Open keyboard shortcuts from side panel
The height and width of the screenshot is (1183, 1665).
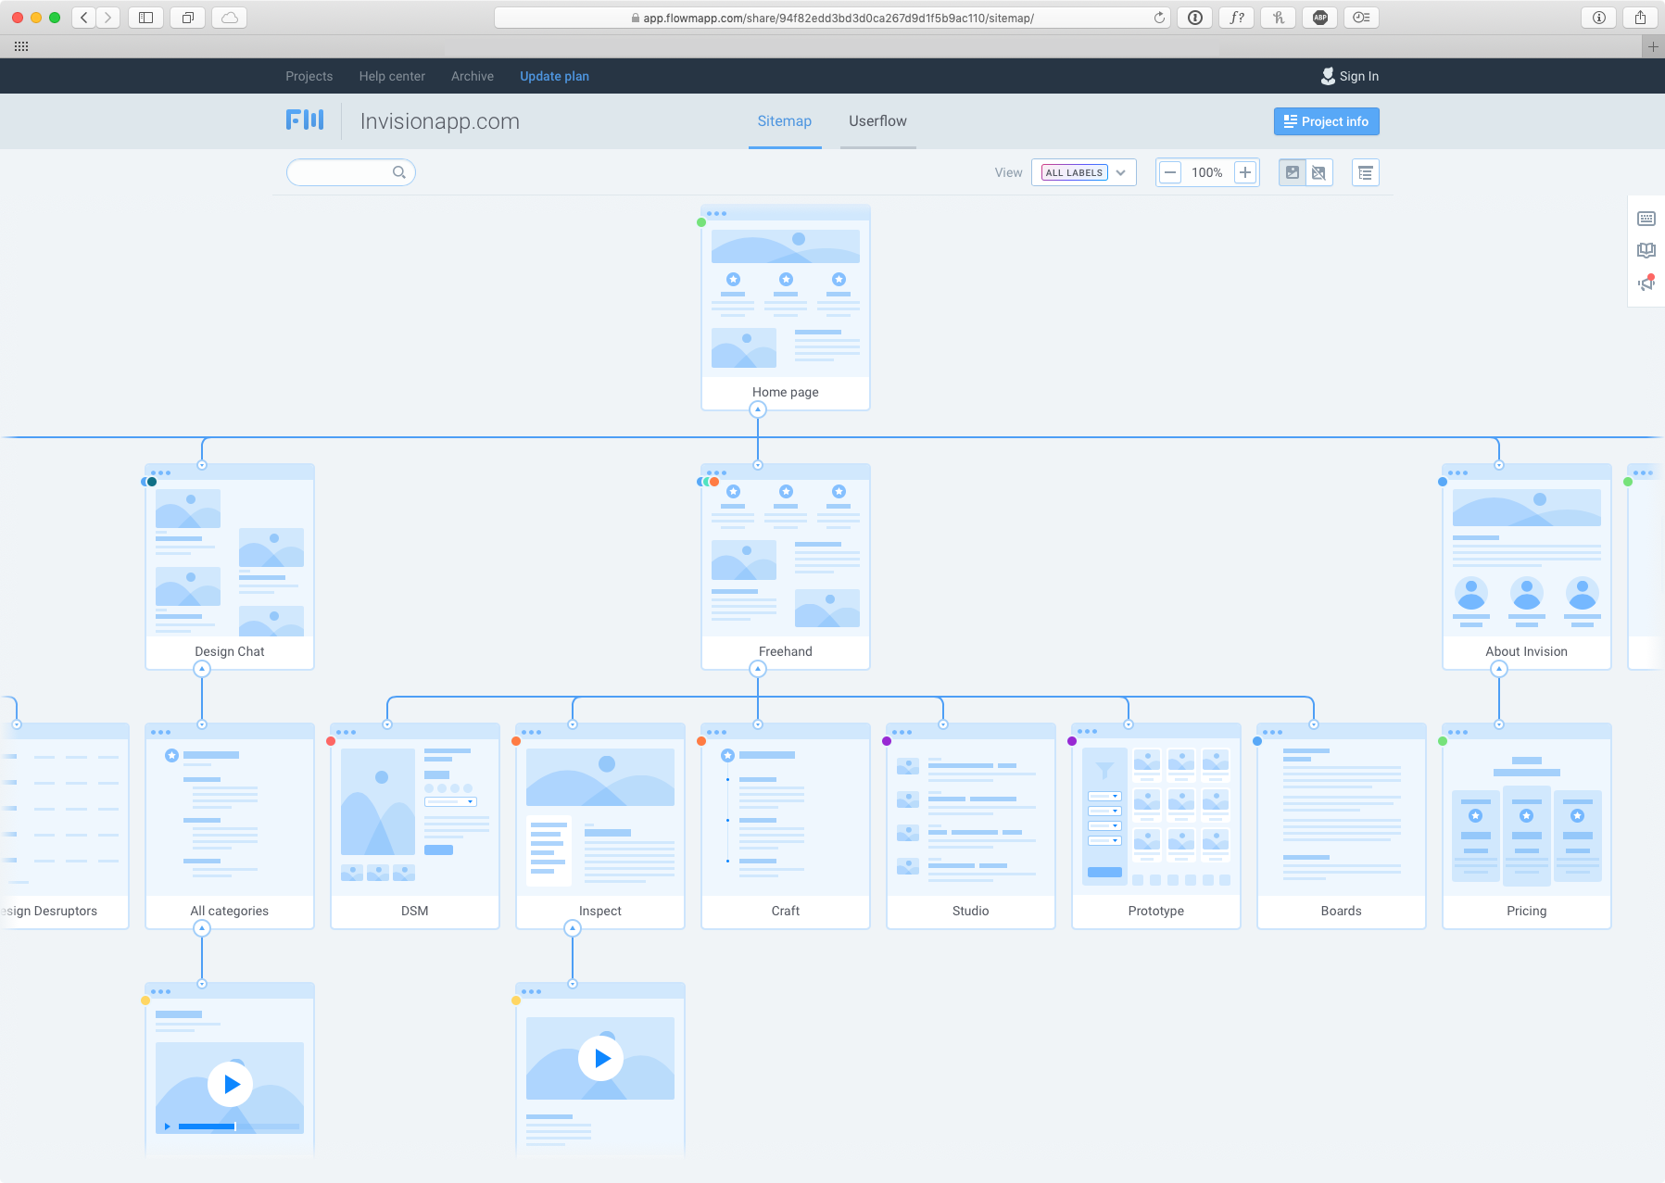(1646, 219)
